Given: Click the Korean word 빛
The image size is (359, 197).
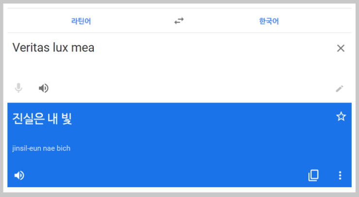Looking at the screenshot, I should [67, 119].
